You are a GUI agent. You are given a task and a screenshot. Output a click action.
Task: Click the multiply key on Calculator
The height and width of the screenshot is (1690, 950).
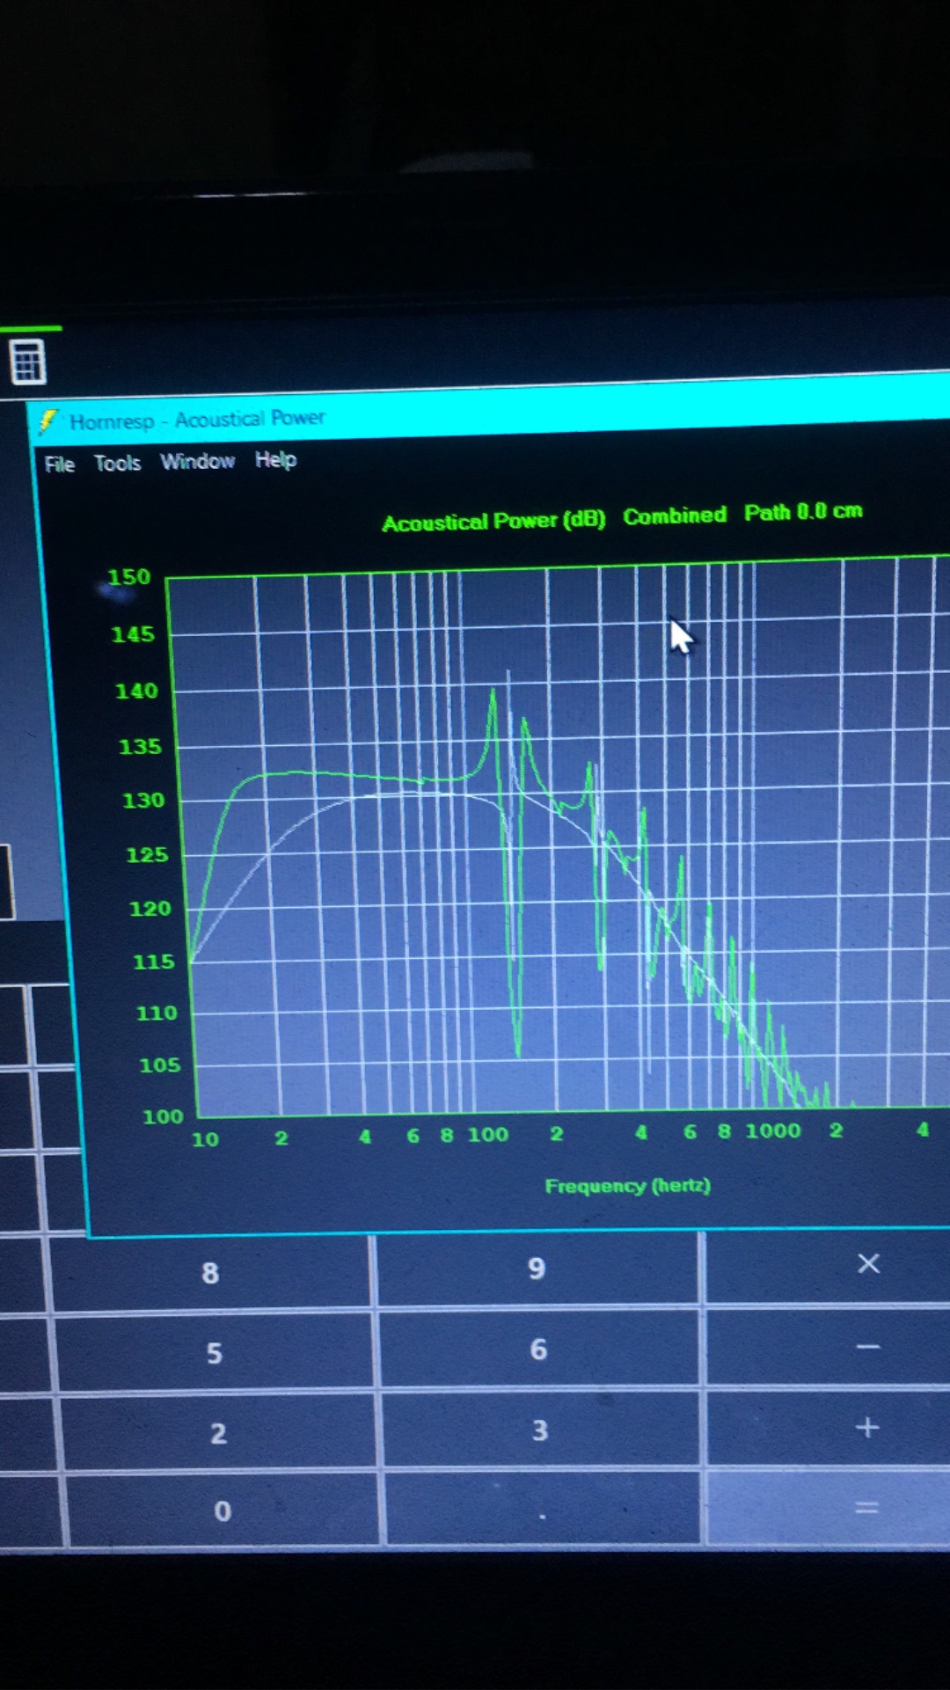tap(868, 1264)
